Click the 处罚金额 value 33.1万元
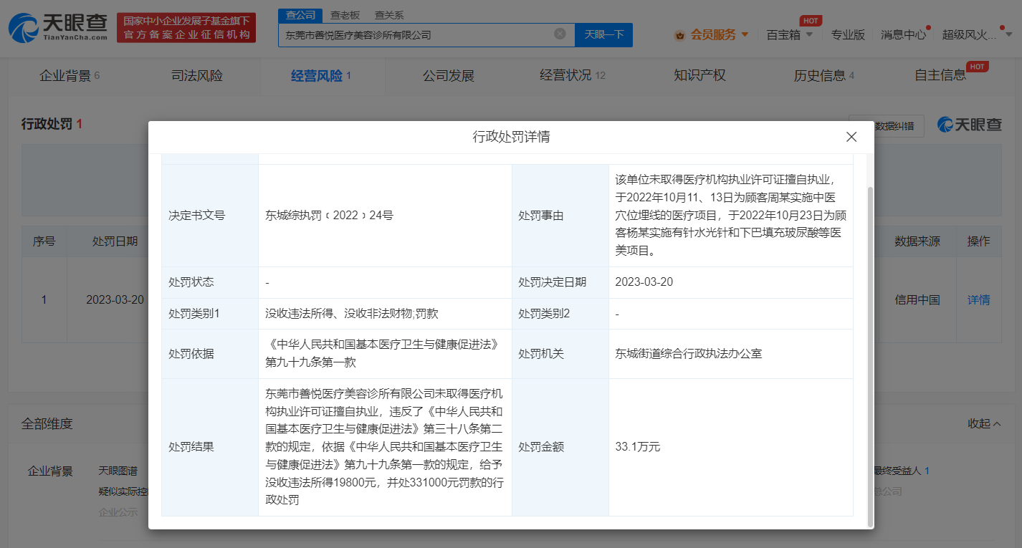1022x548 pixels. pyautogui.click(x=637, y=447)
